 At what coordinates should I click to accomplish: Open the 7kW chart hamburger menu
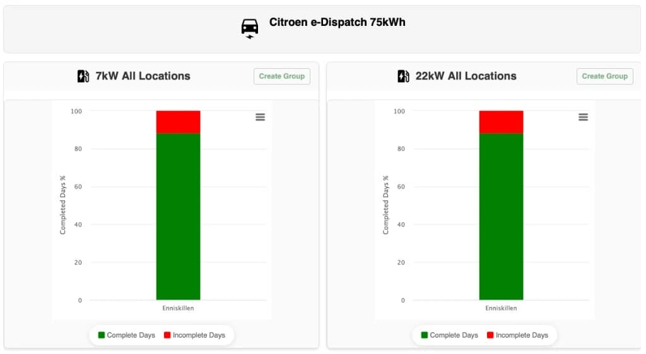(260, 117)
